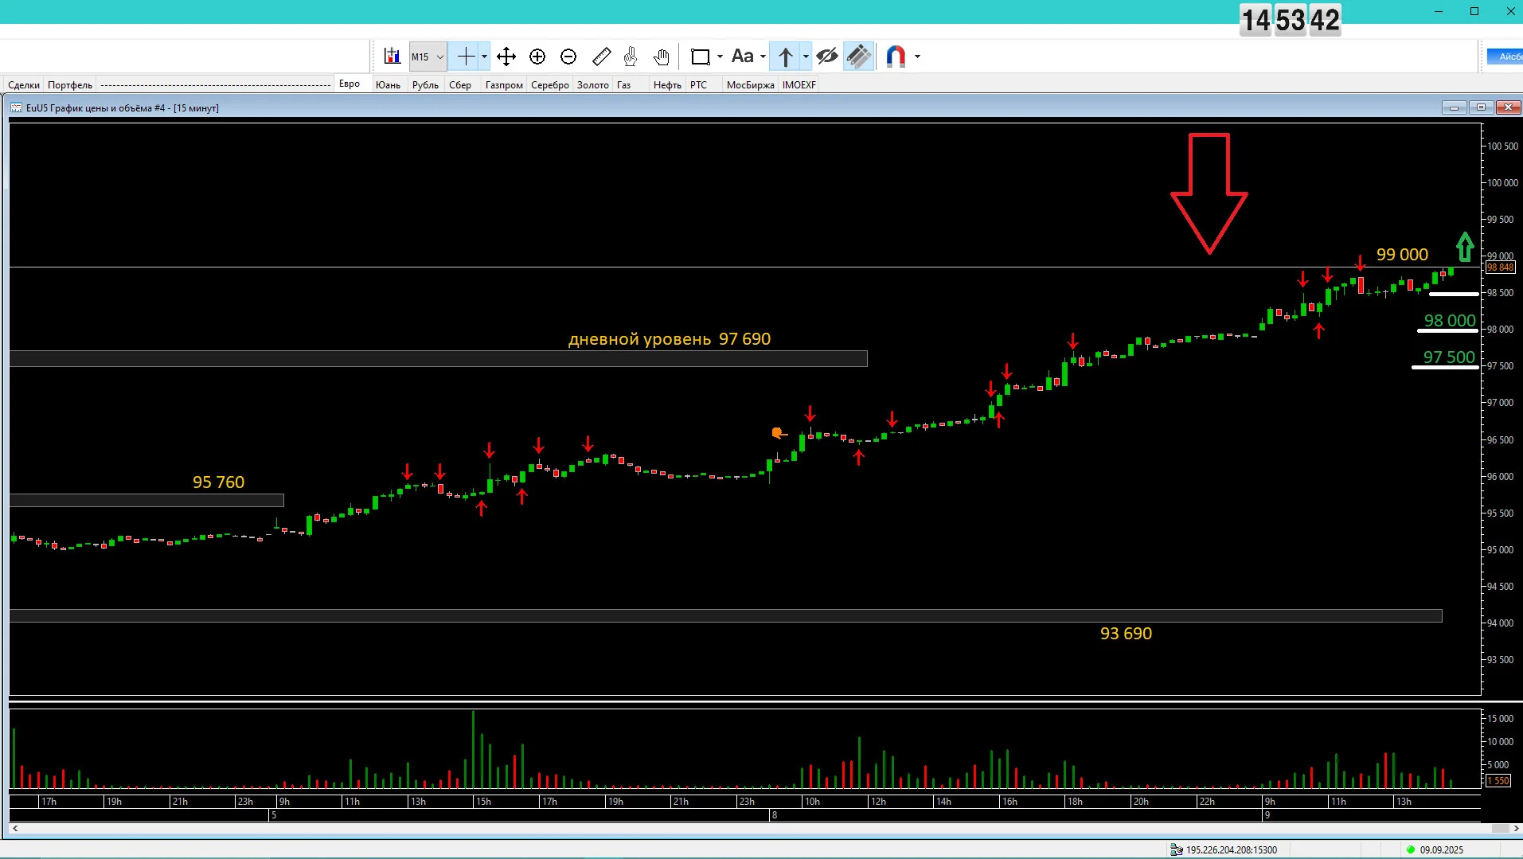Switch to the Газпром tab

(x=504, y=85)
